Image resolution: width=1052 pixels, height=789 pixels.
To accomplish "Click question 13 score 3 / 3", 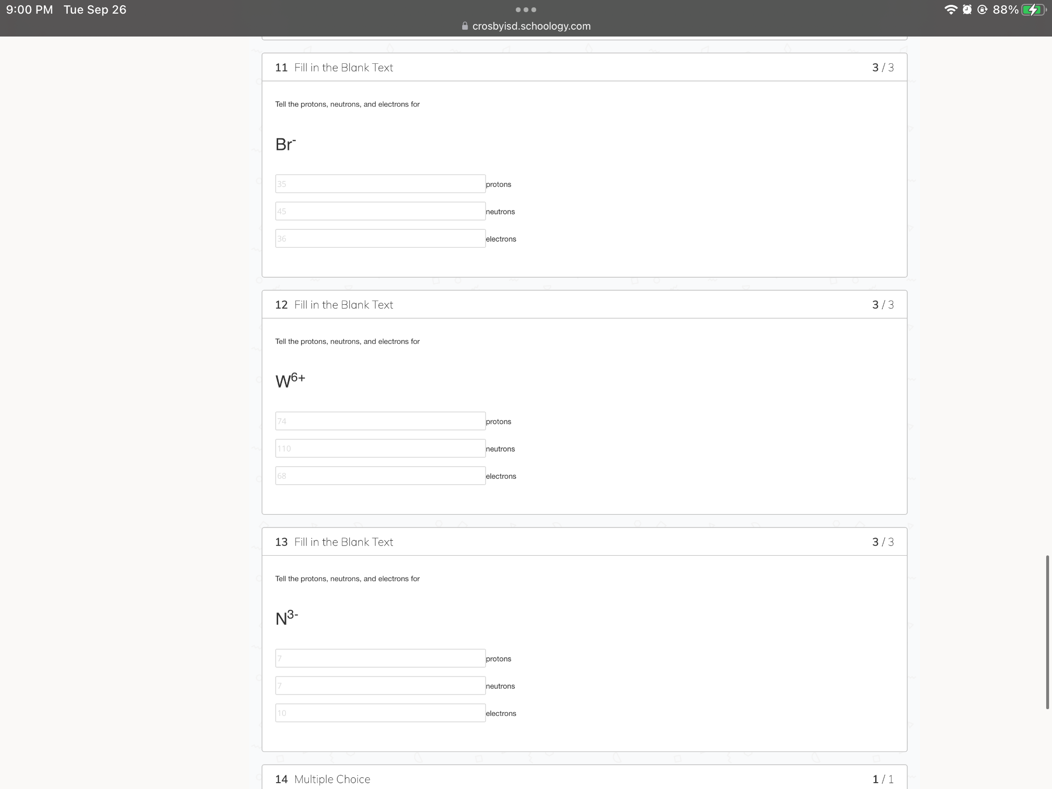I will tap(883, 542).
